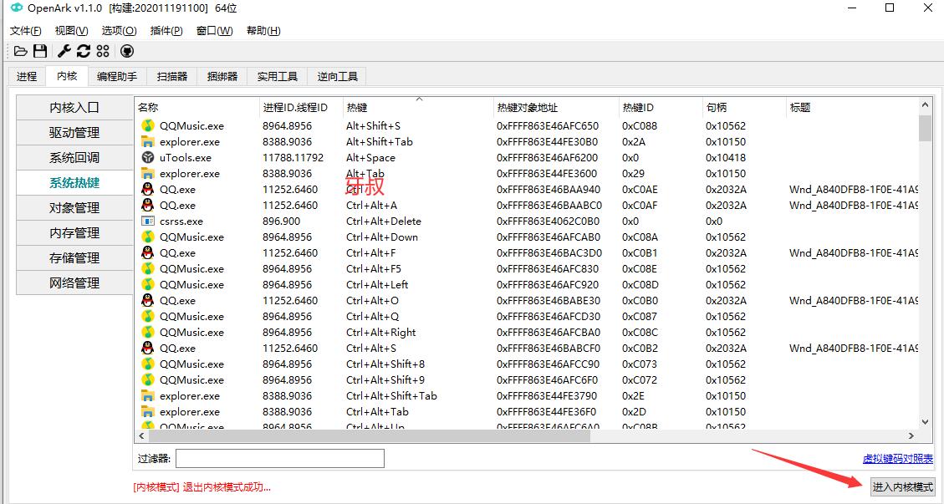The width and height of the screenshot is (944, 504).
Task: Select 网络管理 in the side panel
Action: pyautogui.click(x=74, y=283)
